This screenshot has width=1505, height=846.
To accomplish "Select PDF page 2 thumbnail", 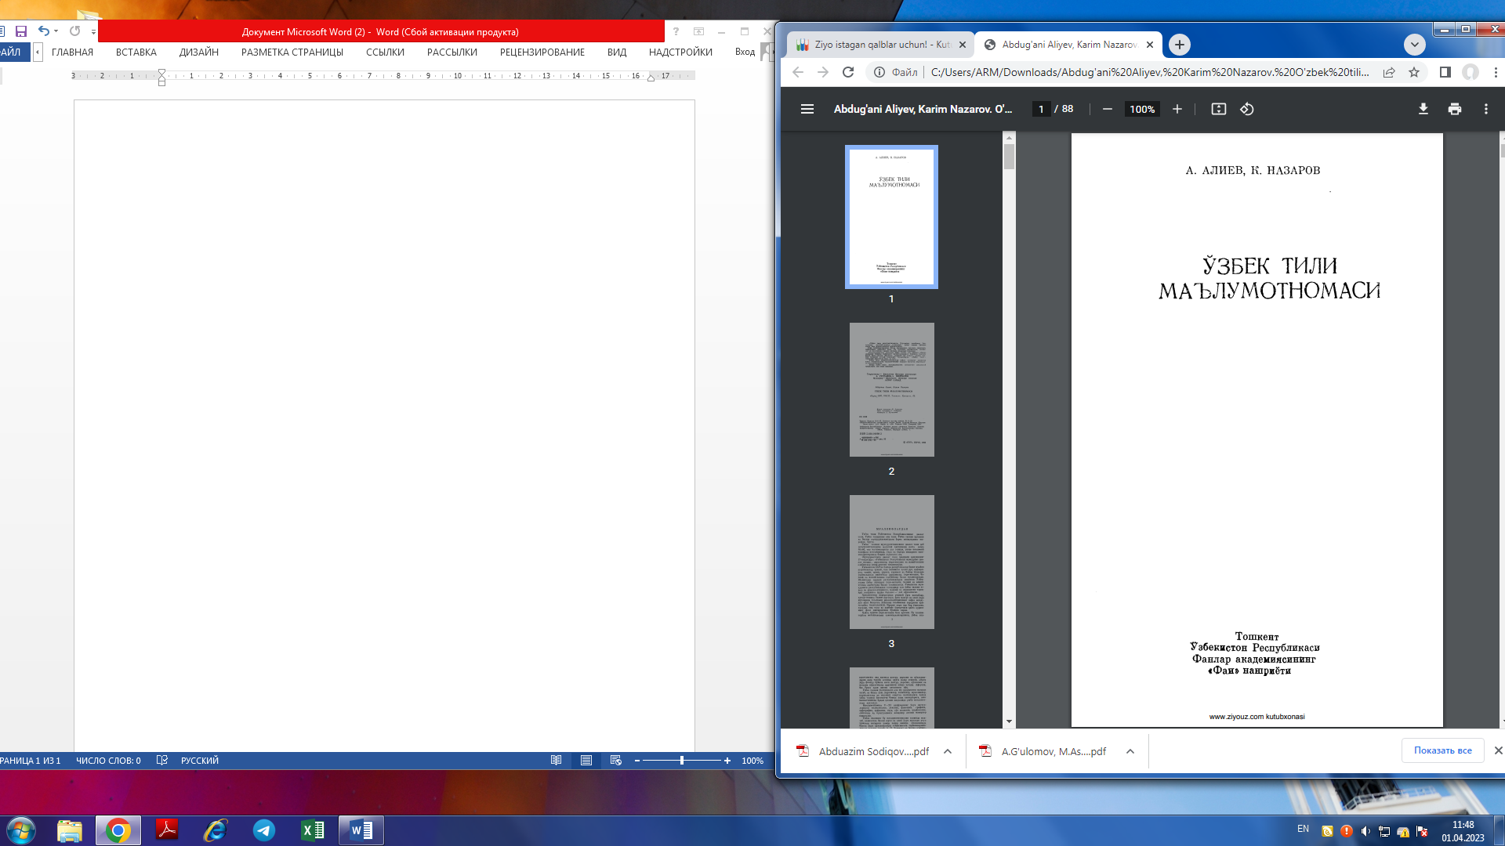I will coord(892,389).
